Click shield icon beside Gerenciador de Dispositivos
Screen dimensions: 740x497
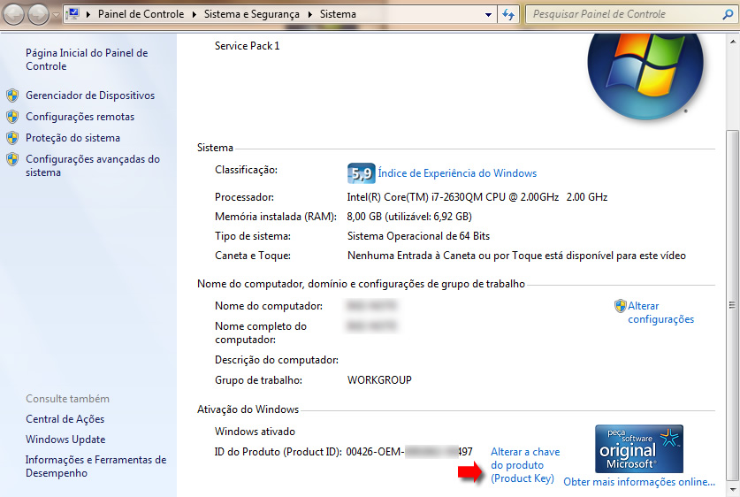click(x=12, y=96)
